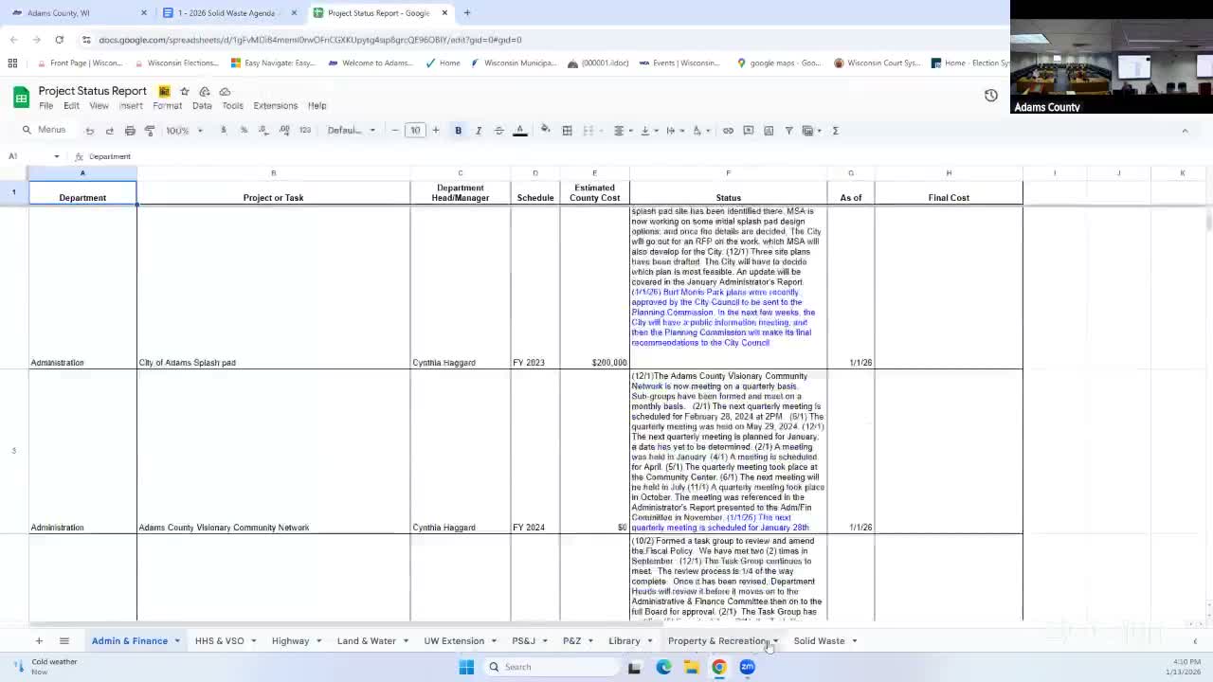
Task: Toggle italic formatting in toolbar
Action: [479, 131]
